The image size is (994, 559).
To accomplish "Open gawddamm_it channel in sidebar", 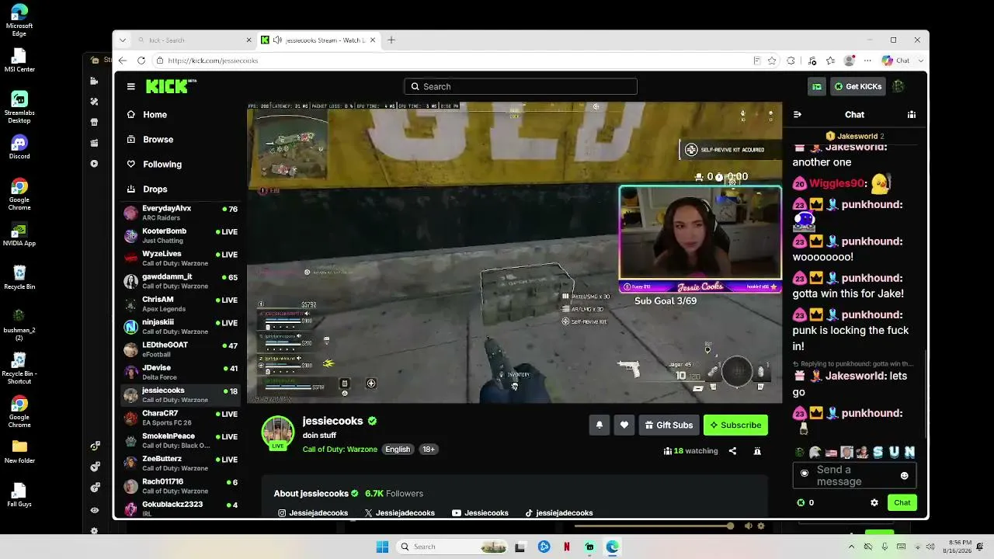I will [x=180, y=281].
